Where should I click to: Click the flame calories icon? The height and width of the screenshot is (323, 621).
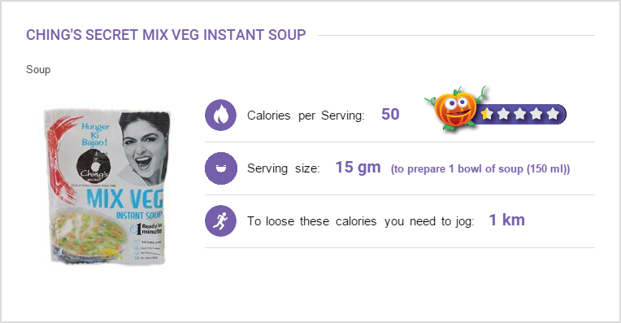(x=220, y=115)
